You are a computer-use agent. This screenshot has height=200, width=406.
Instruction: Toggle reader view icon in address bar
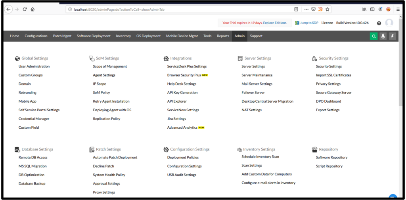tap(296, 10)
